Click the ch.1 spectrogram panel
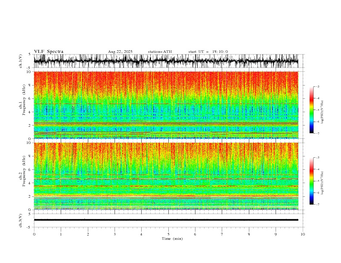 tap(166, 105)
